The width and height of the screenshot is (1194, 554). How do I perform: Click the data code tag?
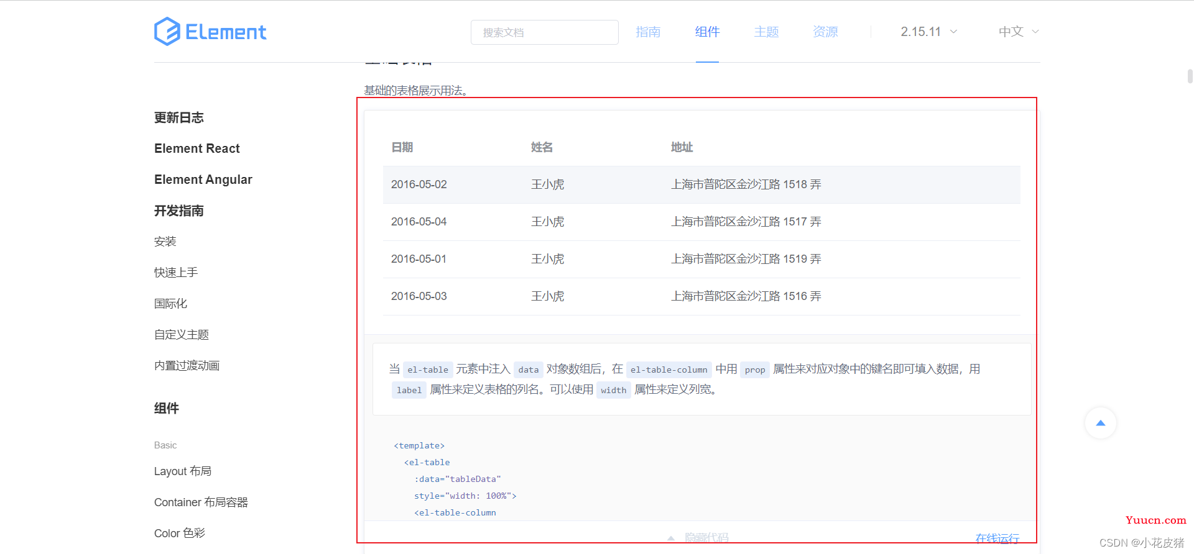(x=529, y=370)
